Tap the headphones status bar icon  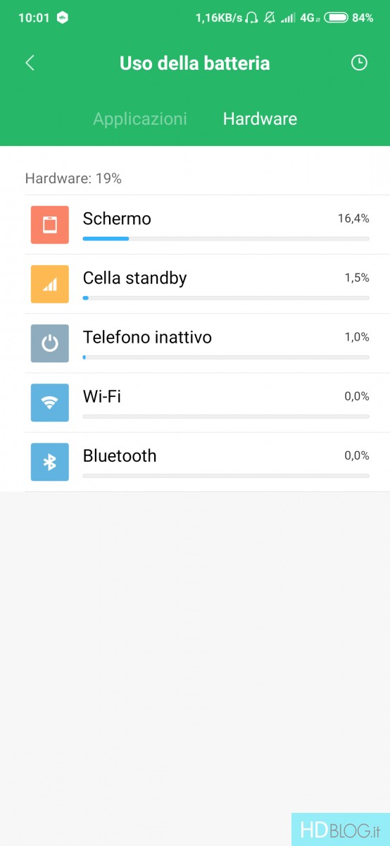(252, 18)
